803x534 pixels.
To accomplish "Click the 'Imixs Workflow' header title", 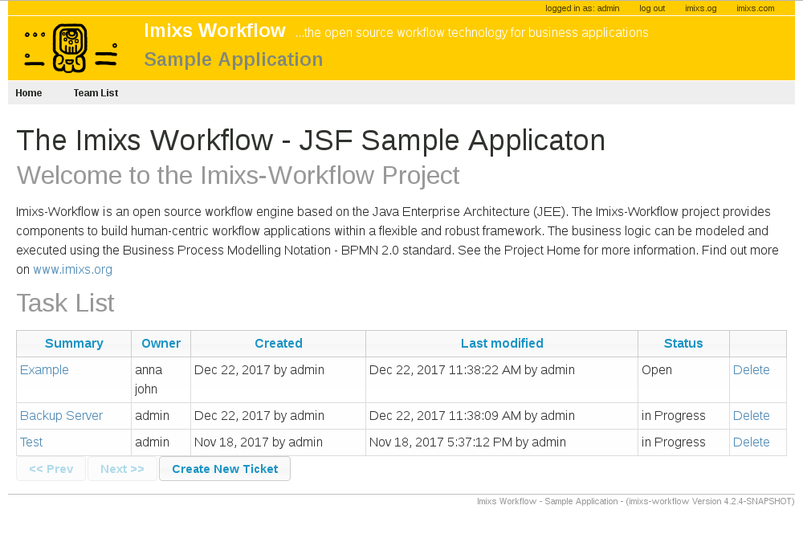I will tap(214, 31).
